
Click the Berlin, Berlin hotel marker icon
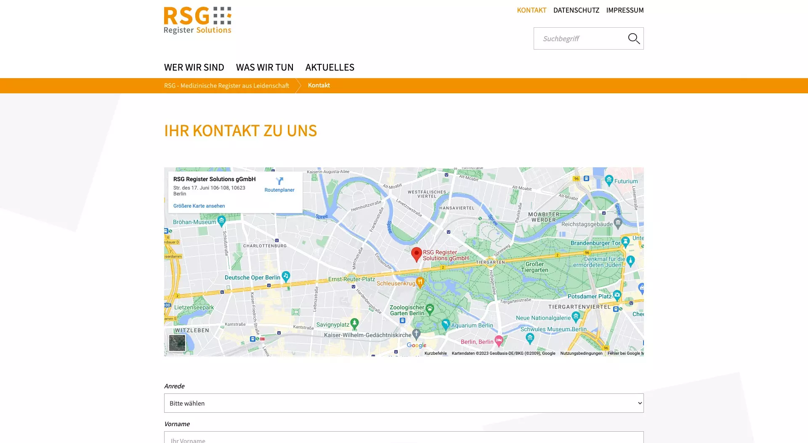[x=499, y=340]
